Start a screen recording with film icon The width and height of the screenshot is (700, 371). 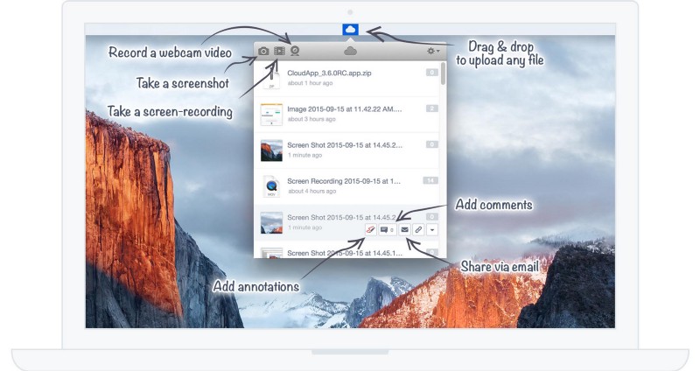pos(279,52)
